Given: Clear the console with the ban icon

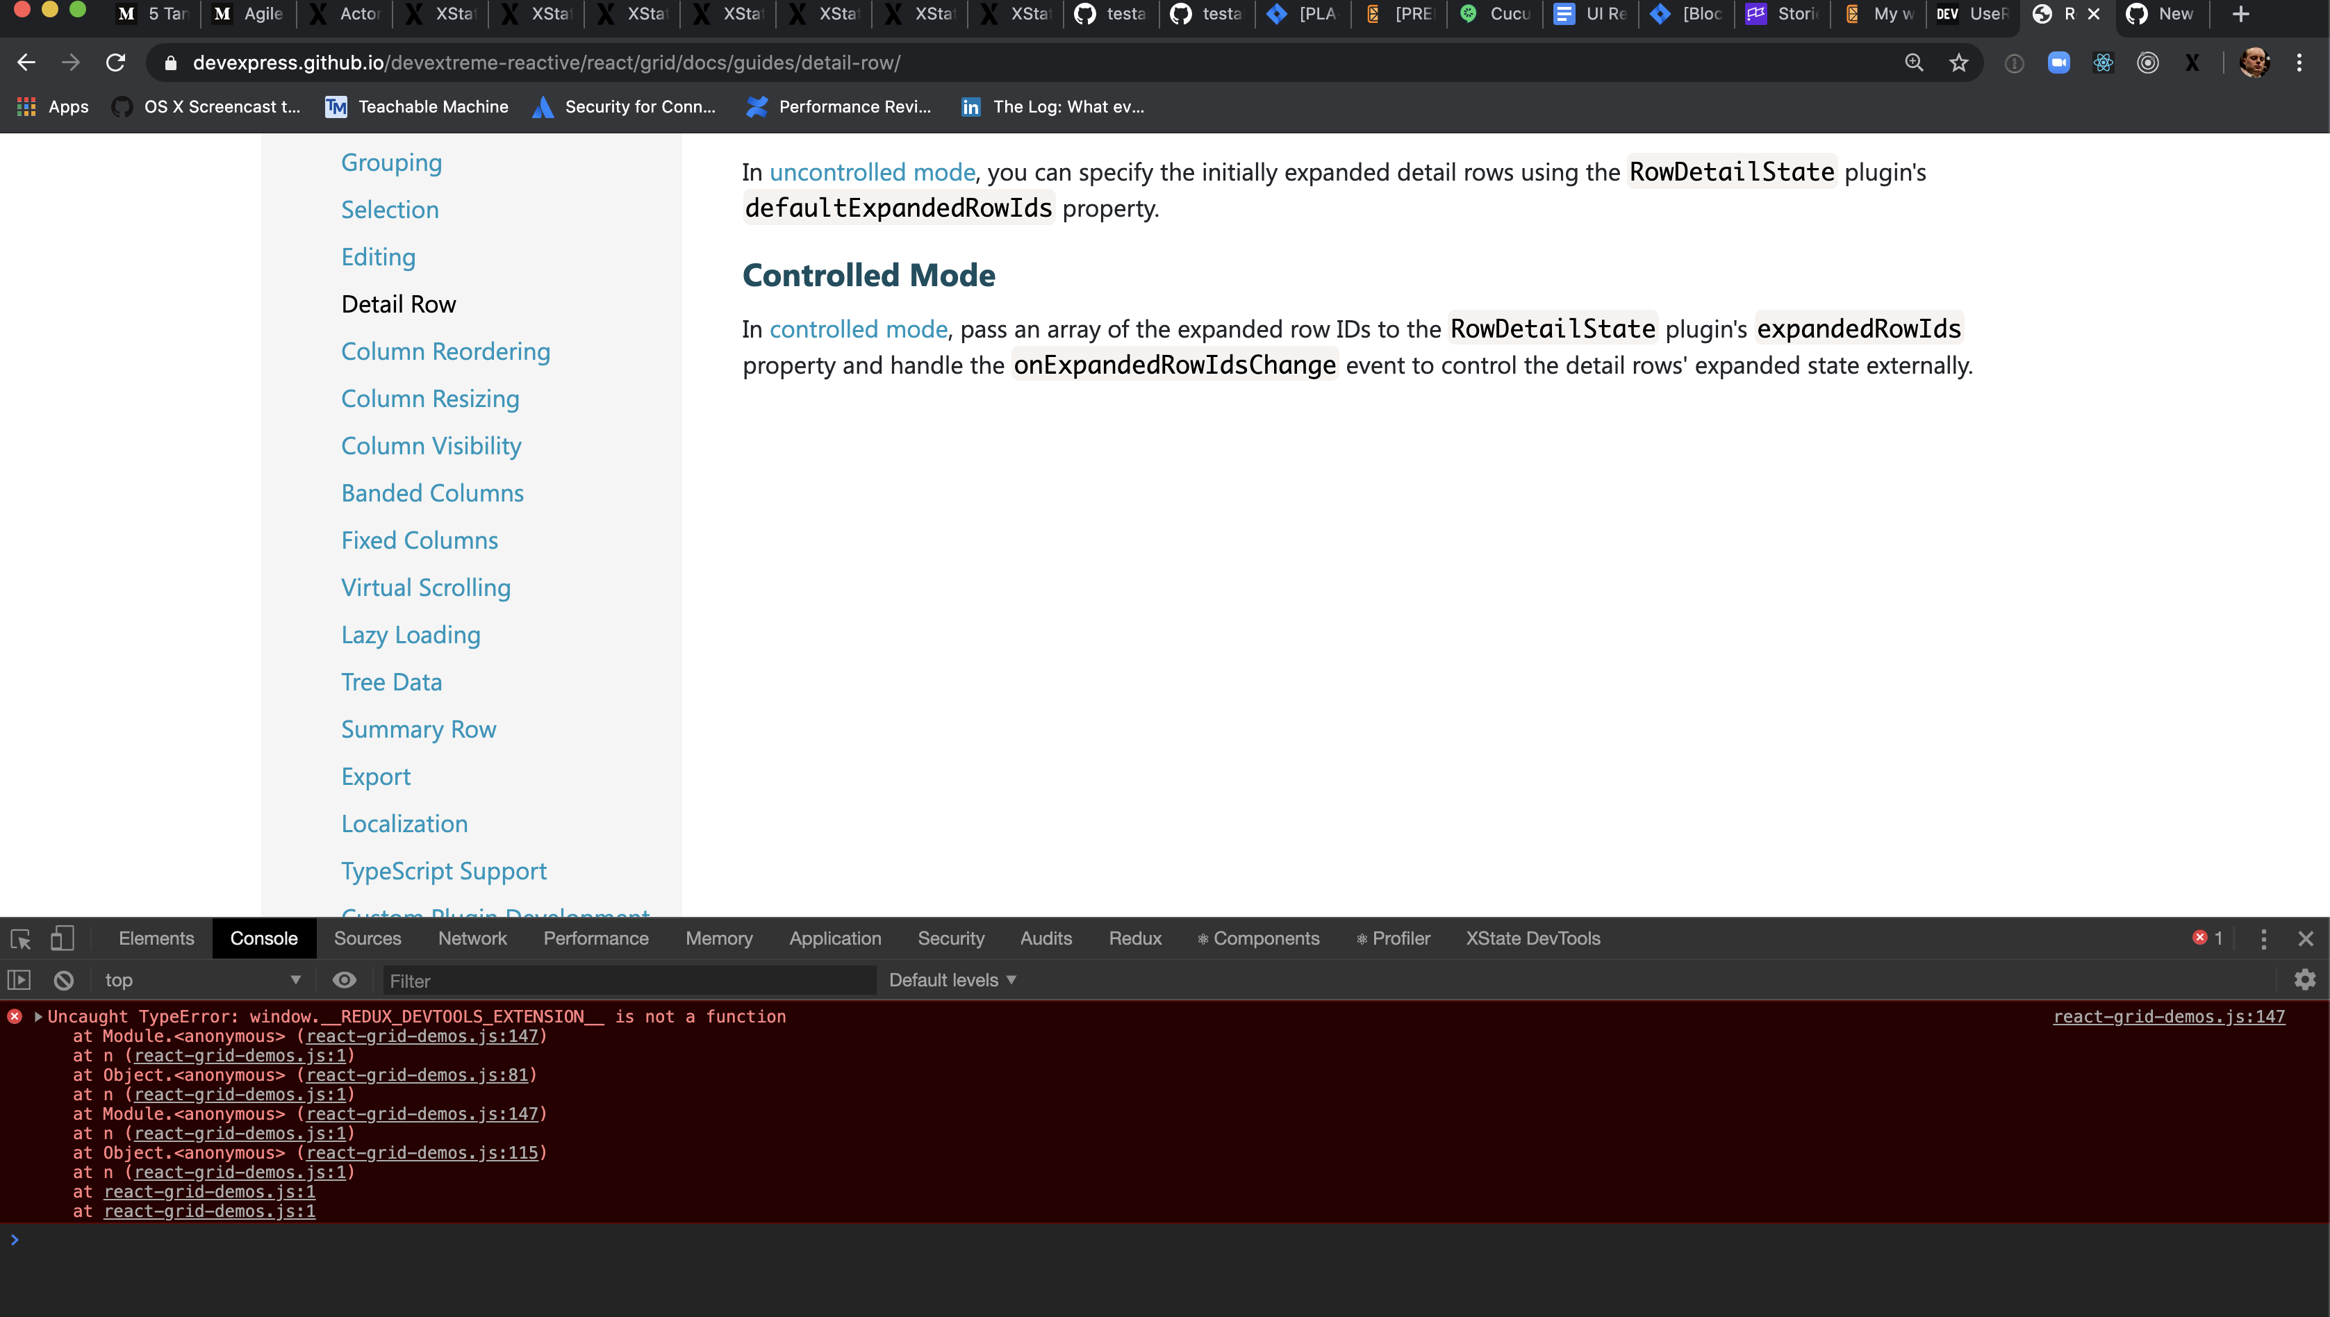Looking at the screenshot, I should (x=63, y=981).
